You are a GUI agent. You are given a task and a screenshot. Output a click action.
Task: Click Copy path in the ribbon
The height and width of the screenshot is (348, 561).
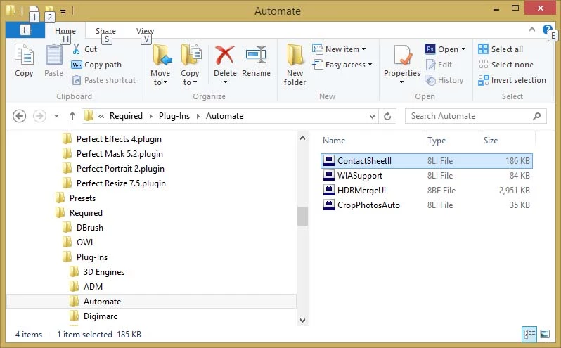[x=96, y=65]
